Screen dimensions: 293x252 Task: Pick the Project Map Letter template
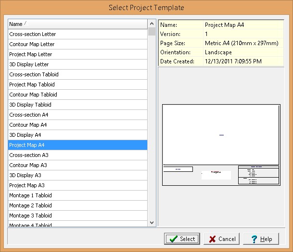click(x=31, y=54)
